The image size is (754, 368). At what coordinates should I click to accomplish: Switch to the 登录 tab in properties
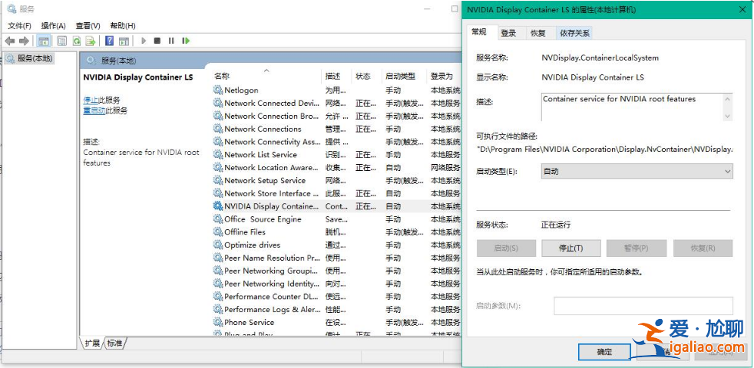click(508, 33)
